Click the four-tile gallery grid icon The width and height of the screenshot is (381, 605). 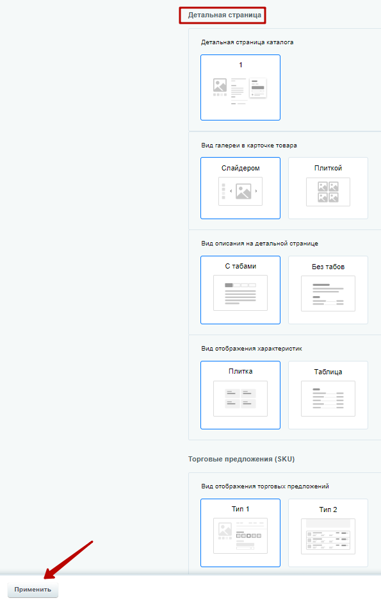(x=328, y=192)
